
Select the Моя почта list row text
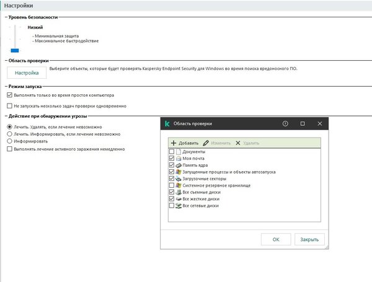pyautogui.click(x=193, y=159)
